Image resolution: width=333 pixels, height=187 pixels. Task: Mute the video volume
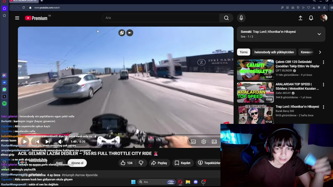pos(60,142)
